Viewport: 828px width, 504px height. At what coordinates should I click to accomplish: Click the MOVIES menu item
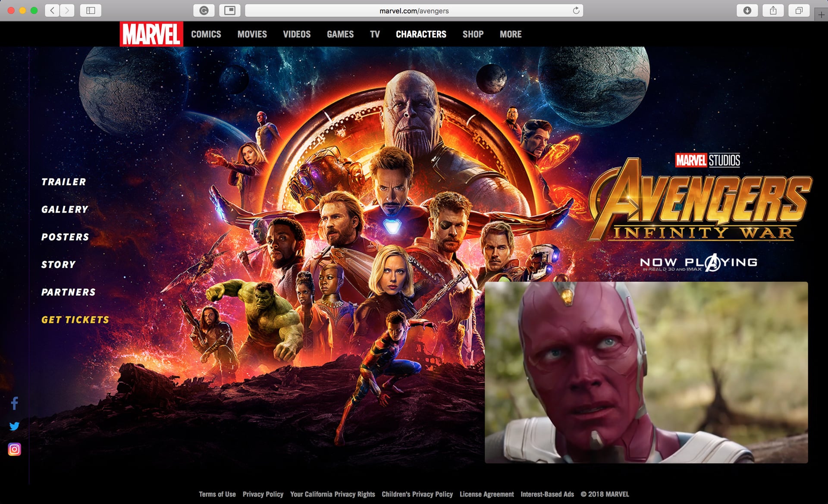click(251, 34)
